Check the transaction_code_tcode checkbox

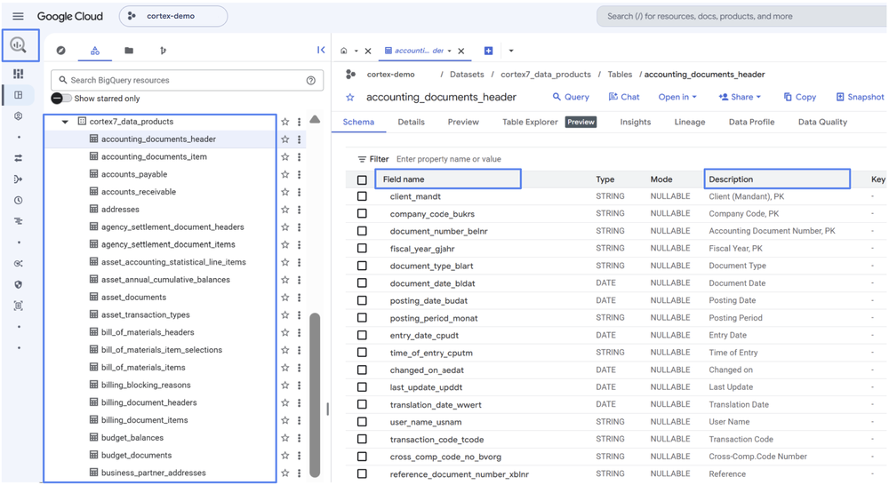[362, 439]
